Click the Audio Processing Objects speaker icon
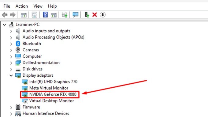Screen dimensions: 208x117 point(18,37)
